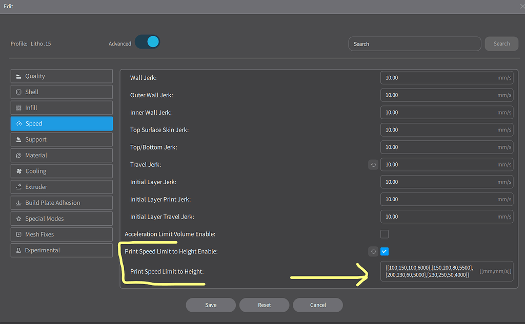Enable Acceleration Limit Volume checkbox
Viewport: 525px width, 324px height.
click(x=385, y=234)
